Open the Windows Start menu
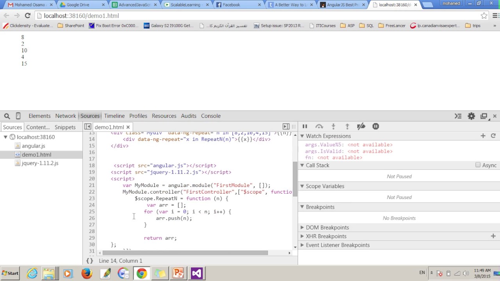 tap(11, 273)
